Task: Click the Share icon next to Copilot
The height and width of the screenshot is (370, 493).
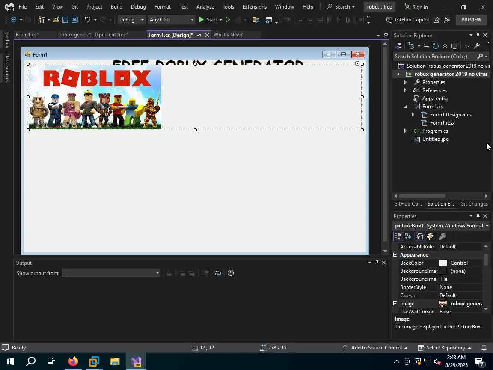Action: coord(437,20)
